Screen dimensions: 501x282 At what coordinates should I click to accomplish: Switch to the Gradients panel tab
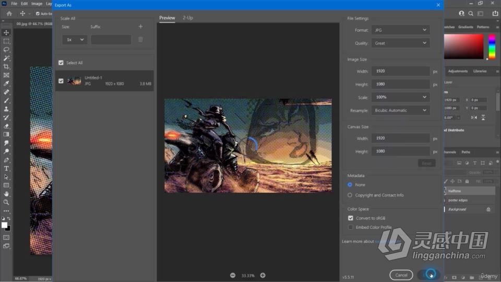click(x=466, y=27)
